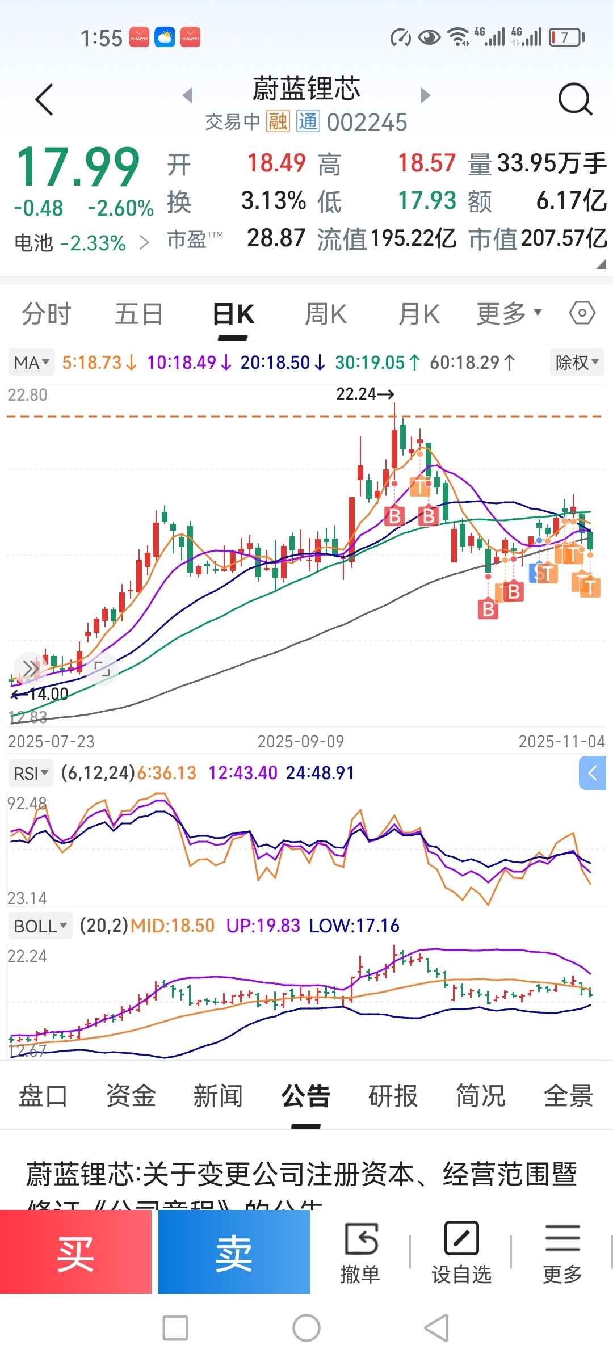Viewport: 613px width, 1362px height.
Task: Tap the 电池 -2.33% sector label
Action: pos(70,243)
